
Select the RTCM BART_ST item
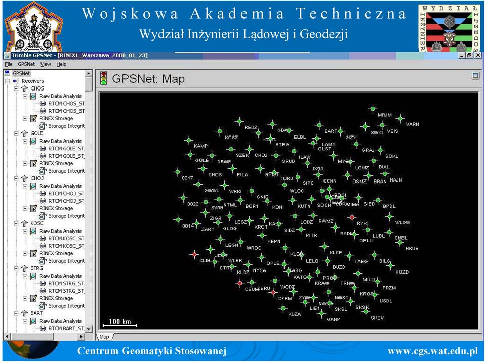click(66, 328)
